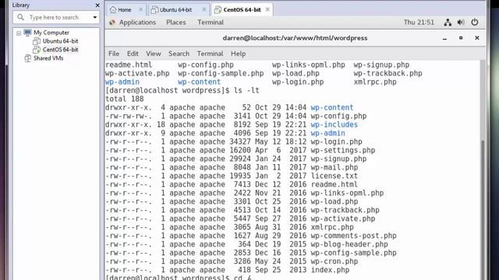
Task: Click wp-mail.php filename
Action: [334, 168]
